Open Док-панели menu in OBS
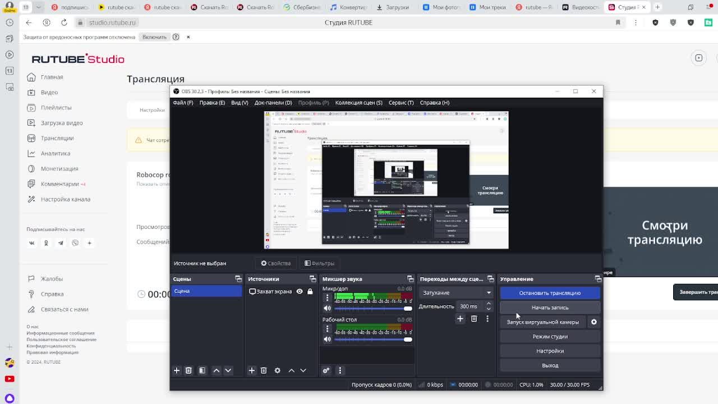718x404 pixels. tap(273, 103)
